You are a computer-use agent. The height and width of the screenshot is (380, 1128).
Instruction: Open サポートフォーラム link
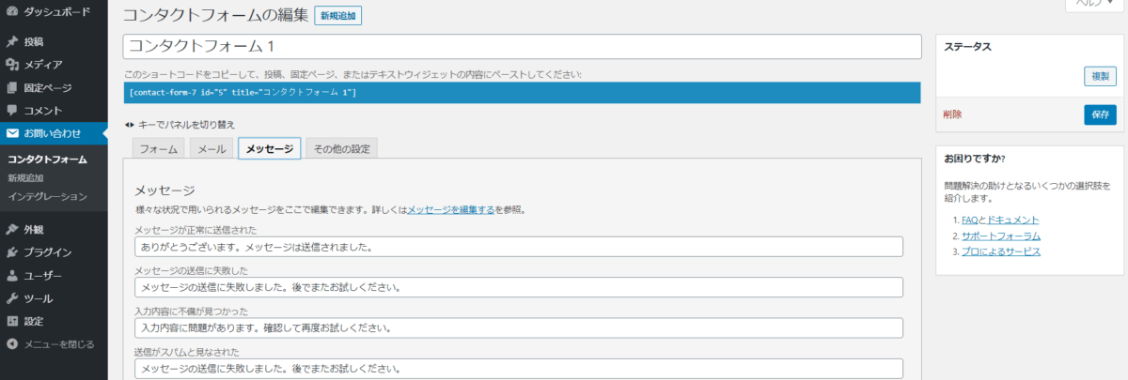pyautogui.click(x=1000, y=236)
